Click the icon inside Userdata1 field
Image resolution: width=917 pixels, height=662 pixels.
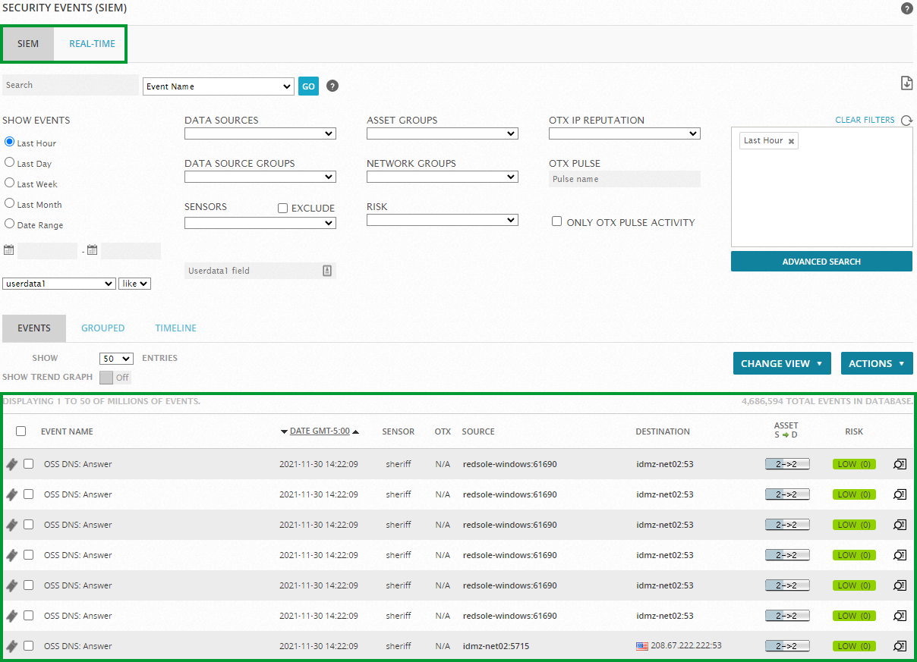point(327,271)
